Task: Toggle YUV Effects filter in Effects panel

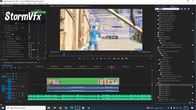Action: 189,9
